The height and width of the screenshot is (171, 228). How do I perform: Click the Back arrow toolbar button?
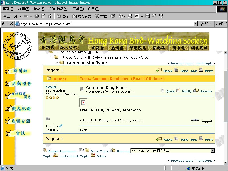[10, 16]
